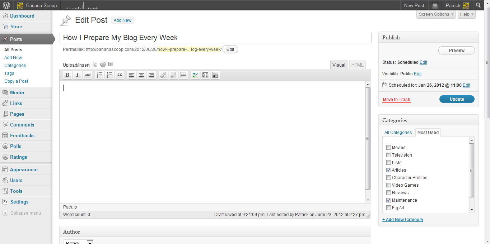This screenshot has height=244, width=490.
Task: Insert a blockquote in the editor
Action: pyautogui.click(x=120, y=75)
